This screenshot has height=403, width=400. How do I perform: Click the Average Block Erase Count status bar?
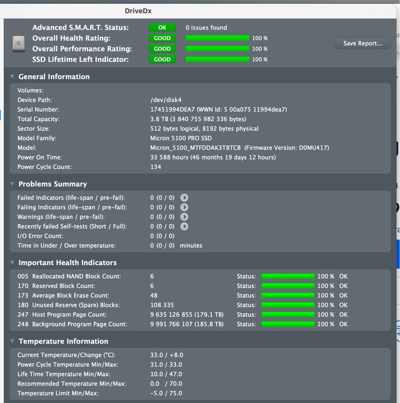pyautogui.click(x=288, y=295)
